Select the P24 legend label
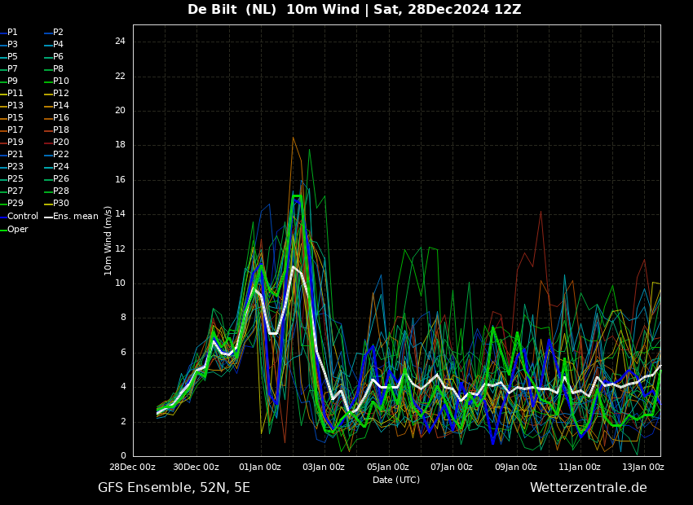The height and width of the screenshot is (505, 693). pyautogui.click(x=60, y=167)
